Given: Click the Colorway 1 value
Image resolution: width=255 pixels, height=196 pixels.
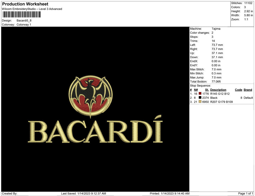Looking at the screenshot, I should click(24, 24).
